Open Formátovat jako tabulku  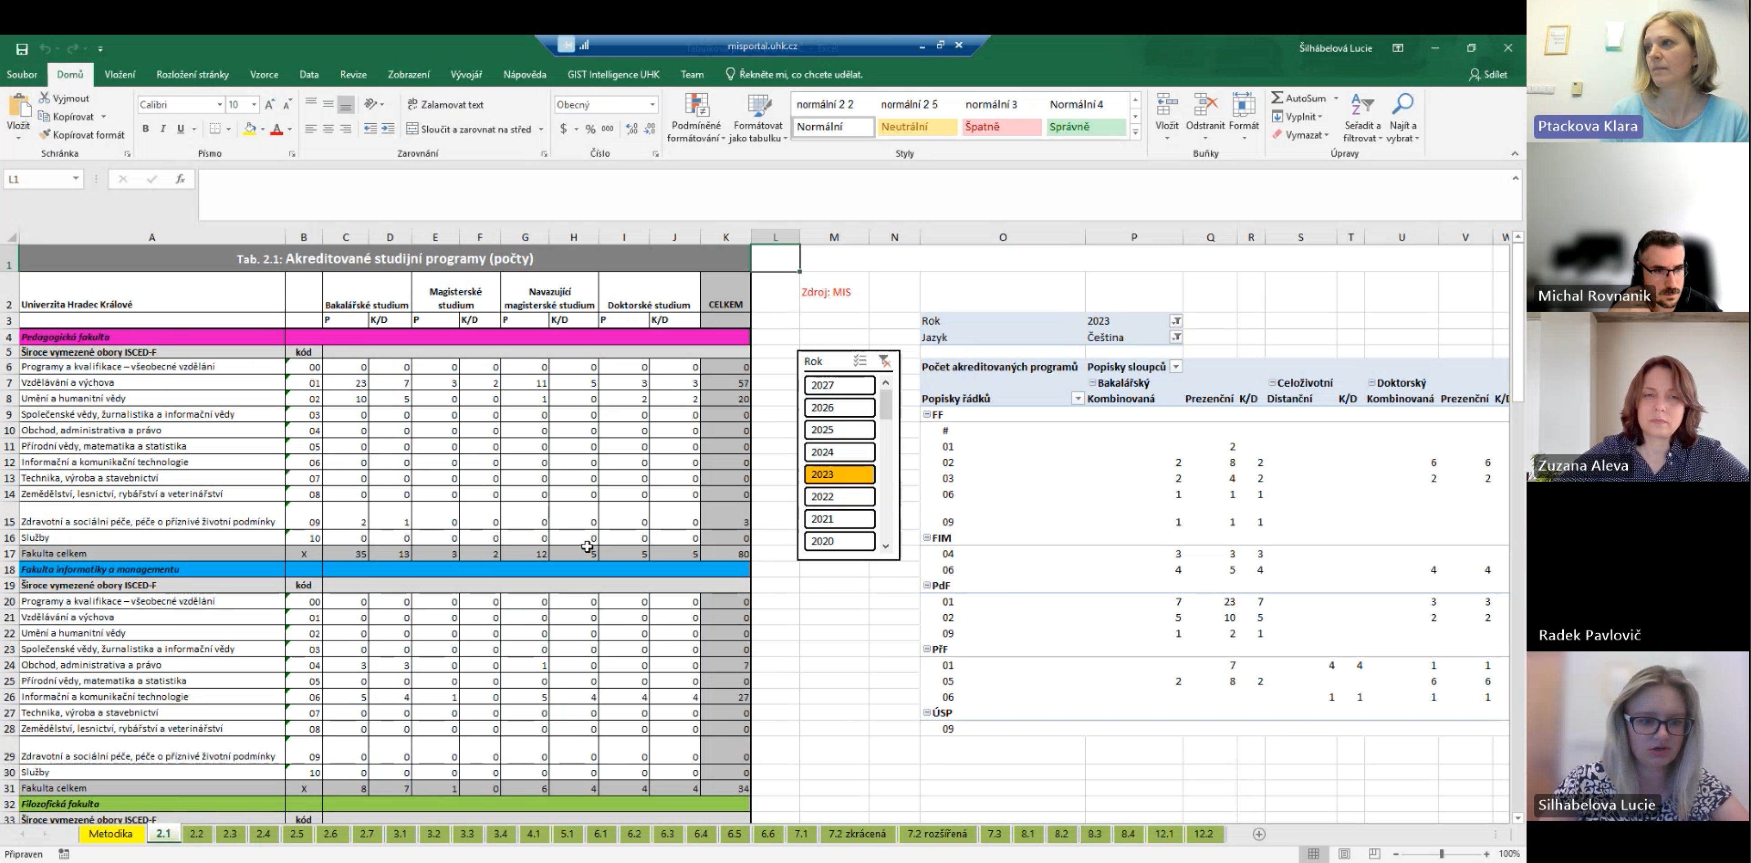coord(758,118)
